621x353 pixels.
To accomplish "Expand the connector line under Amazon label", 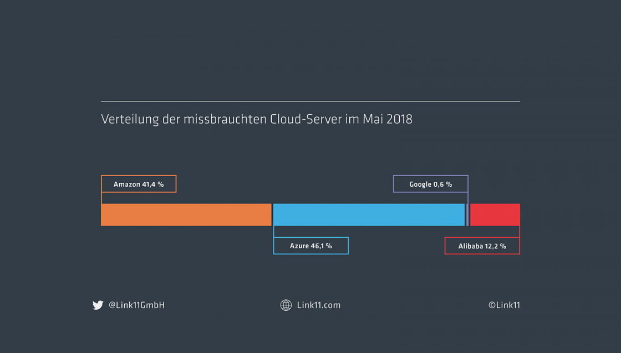I will tap(101, 198).
